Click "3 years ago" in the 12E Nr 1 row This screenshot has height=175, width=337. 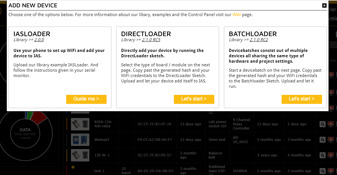tap(267, 155)
